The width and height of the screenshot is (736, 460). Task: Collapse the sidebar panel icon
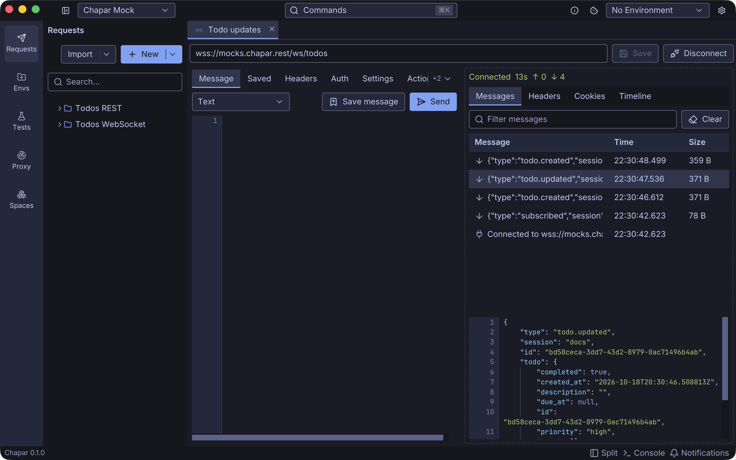[x=66, y=10]
